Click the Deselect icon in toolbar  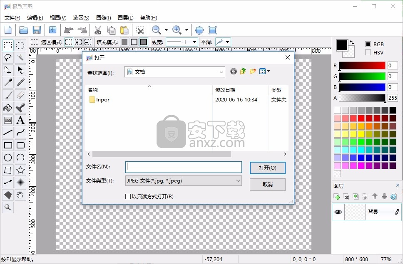tap(140, 30)
